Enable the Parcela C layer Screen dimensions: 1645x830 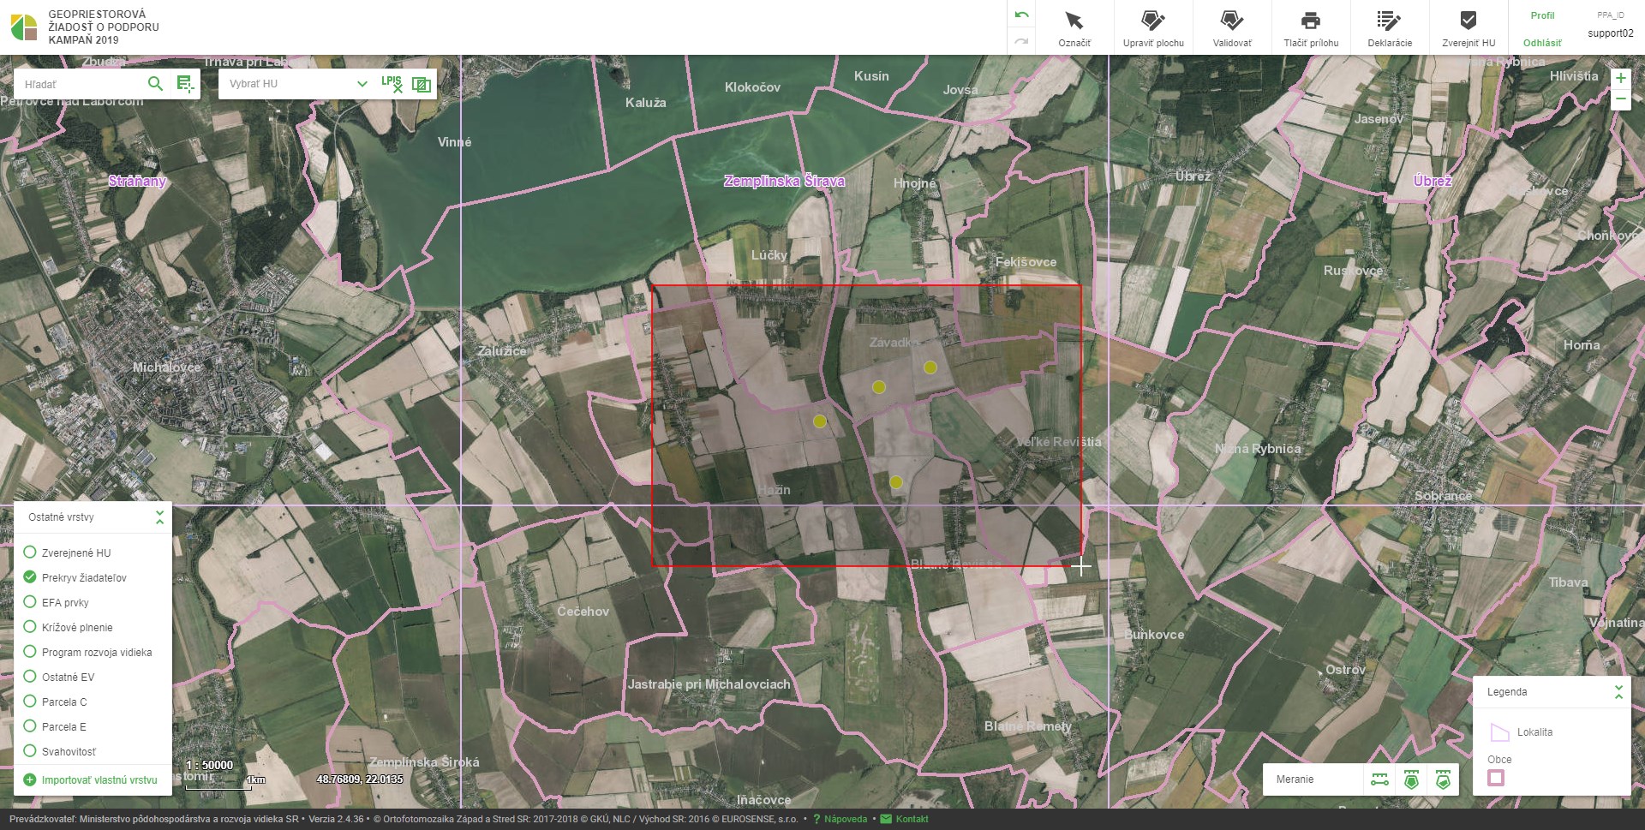(x=30, y=702)
